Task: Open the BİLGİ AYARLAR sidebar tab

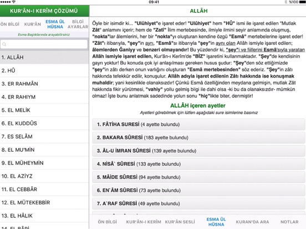Action: click(78, 24)
